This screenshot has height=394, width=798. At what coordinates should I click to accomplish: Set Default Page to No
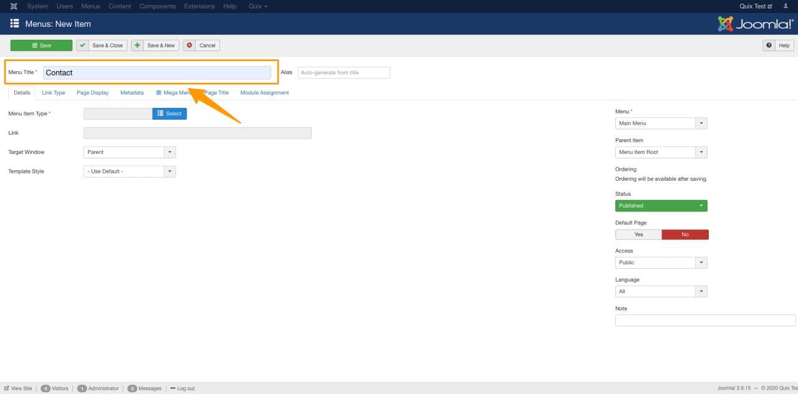[x=685, y=234]
